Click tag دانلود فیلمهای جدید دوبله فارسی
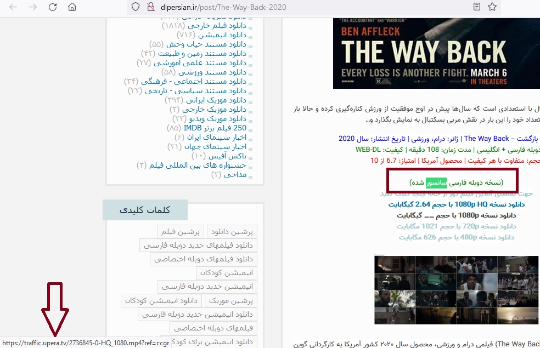Screen dimensions: 540x348 198,246
